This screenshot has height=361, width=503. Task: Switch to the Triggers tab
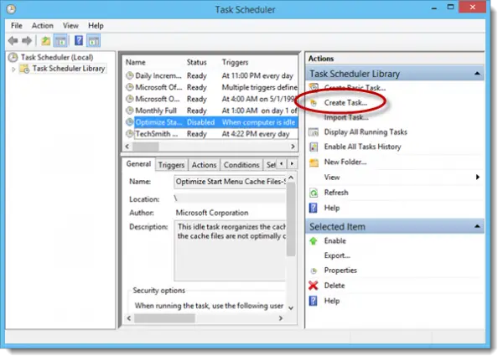pyautogui.click(x=171, y=165)
